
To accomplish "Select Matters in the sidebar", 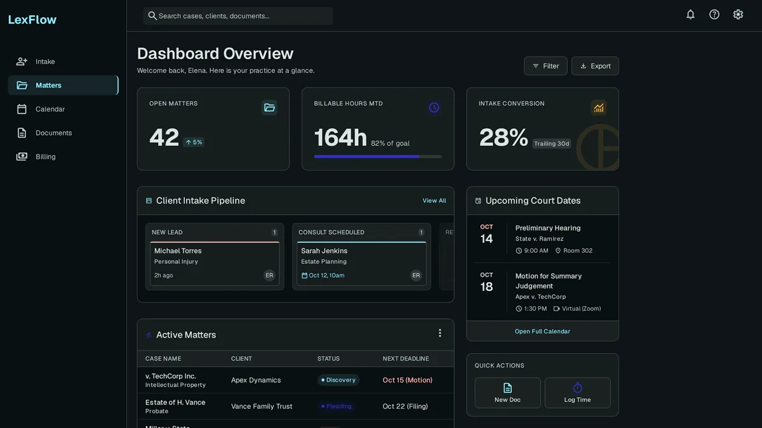I will click(x=63, y=85).
